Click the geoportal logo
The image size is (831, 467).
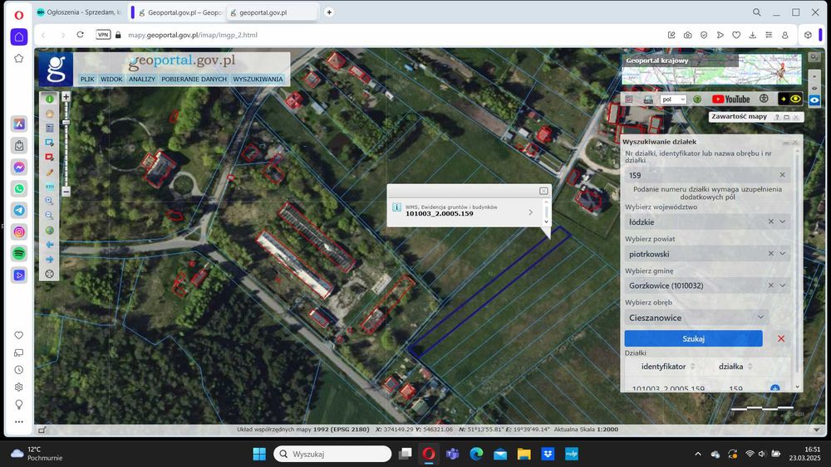point(55,70)
